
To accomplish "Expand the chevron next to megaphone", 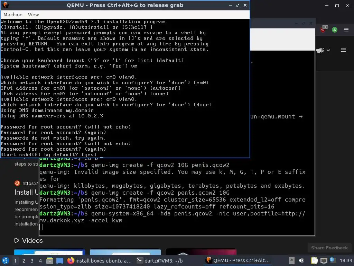I will click(x=328, y=51).
